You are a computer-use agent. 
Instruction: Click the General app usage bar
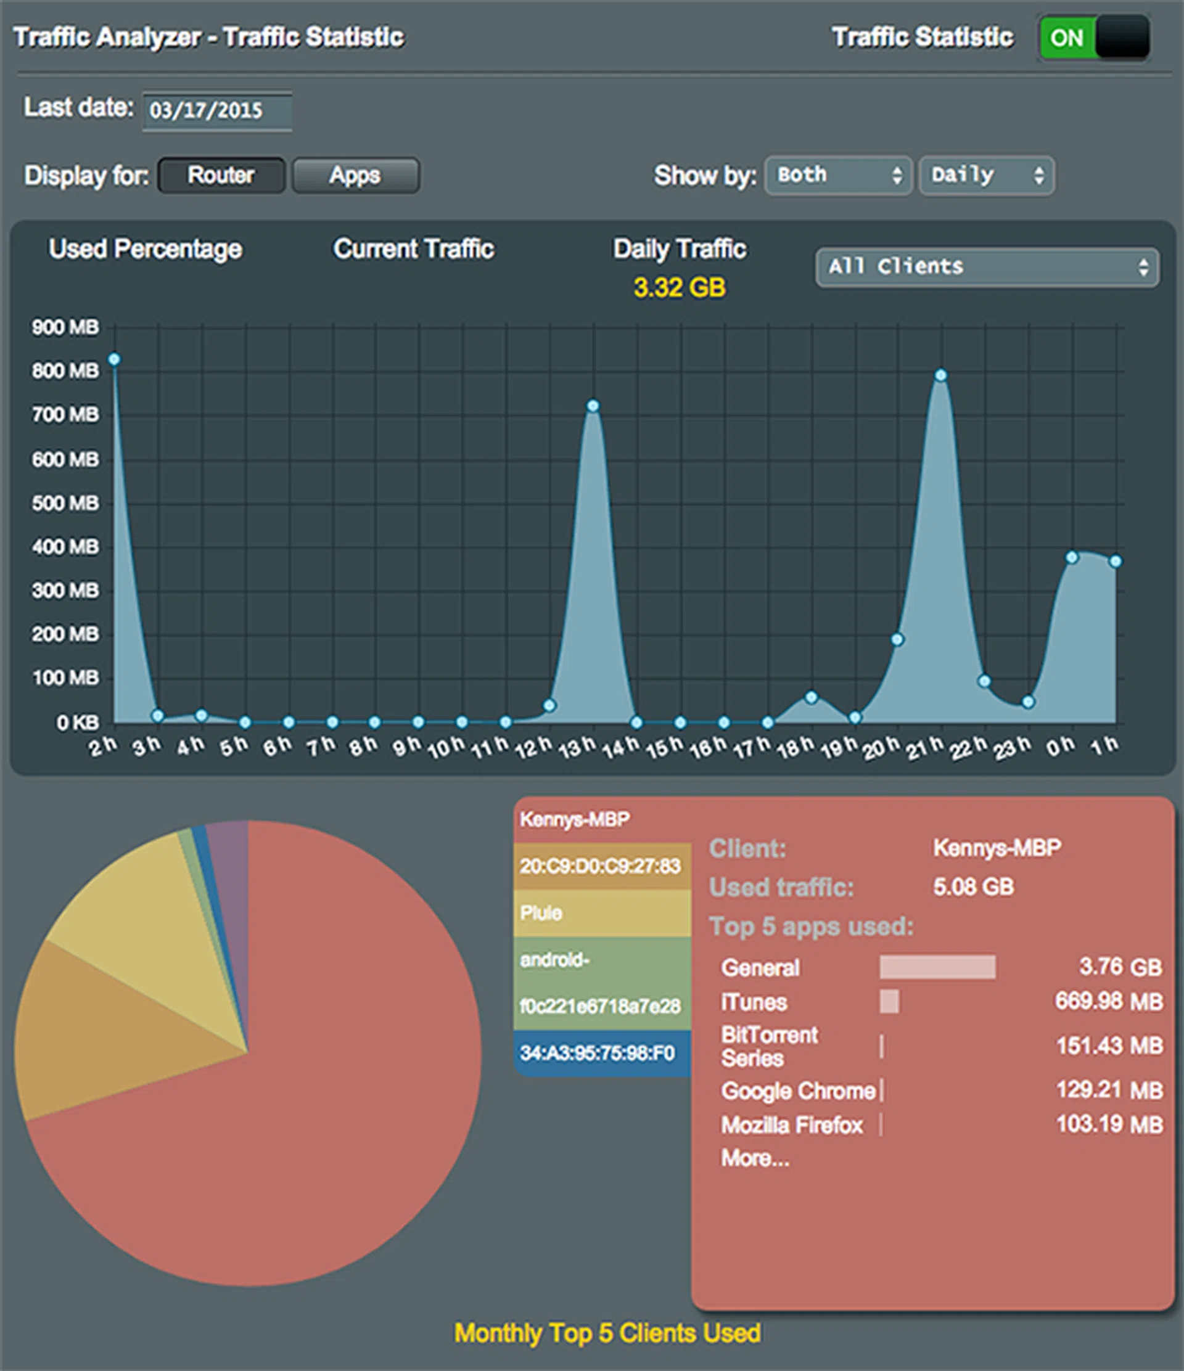point(937,967)
